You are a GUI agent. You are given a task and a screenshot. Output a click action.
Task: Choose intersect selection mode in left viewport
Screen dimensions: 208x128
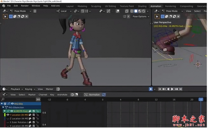pyautogui.click(x=27, y=17)
